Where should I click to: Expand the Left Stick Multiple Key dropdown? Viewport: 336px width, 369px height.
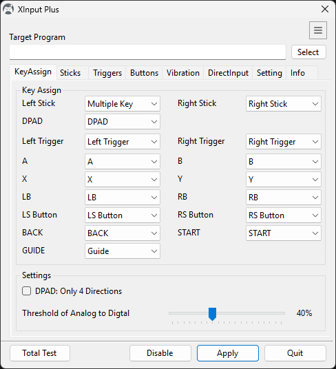[123, 103]
